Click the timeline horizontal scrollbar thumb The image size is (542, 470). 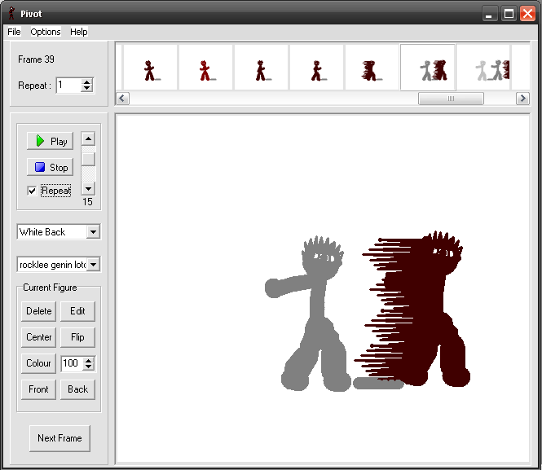pyautogui.click(x=451, y=99)
